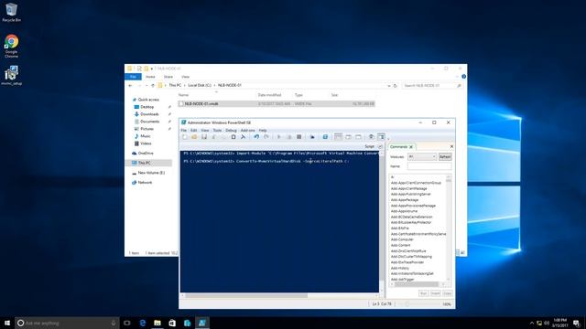Viewport: 586px width, 329px height.
Task: Open View menu in PowerShell ISE
Action: 205,130
